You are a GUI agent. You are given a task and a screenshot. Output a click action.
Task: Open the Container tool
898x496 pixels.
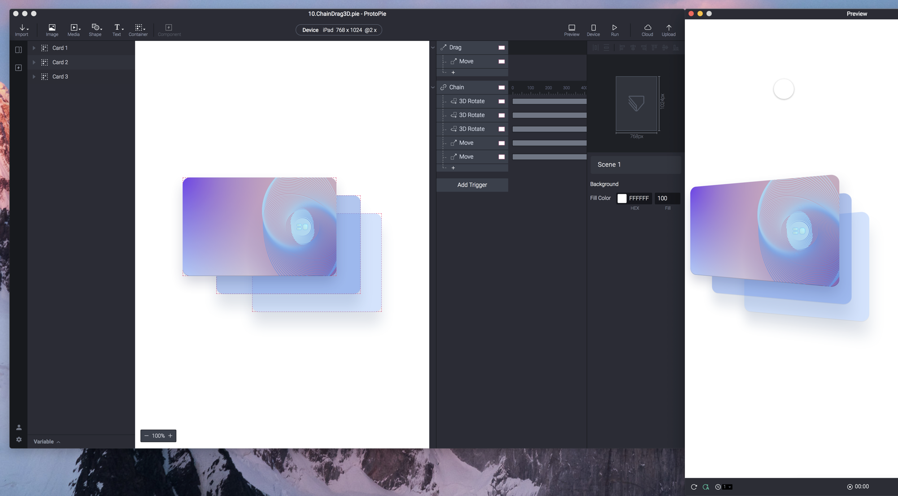tap(138, 30)
